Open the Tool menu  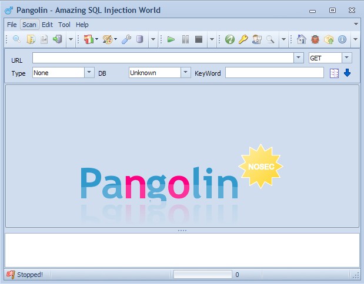point(64,25)
